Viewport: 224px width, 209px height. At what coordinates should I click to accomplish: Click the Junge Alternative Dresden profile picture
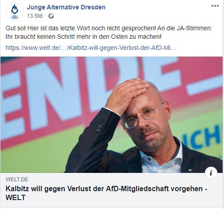pyautogui.click(x=15, y=12)
